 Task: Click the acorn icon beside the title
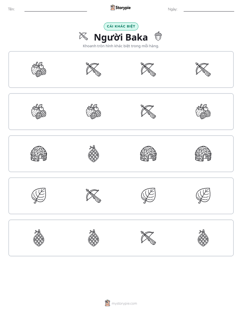[158, 36]
